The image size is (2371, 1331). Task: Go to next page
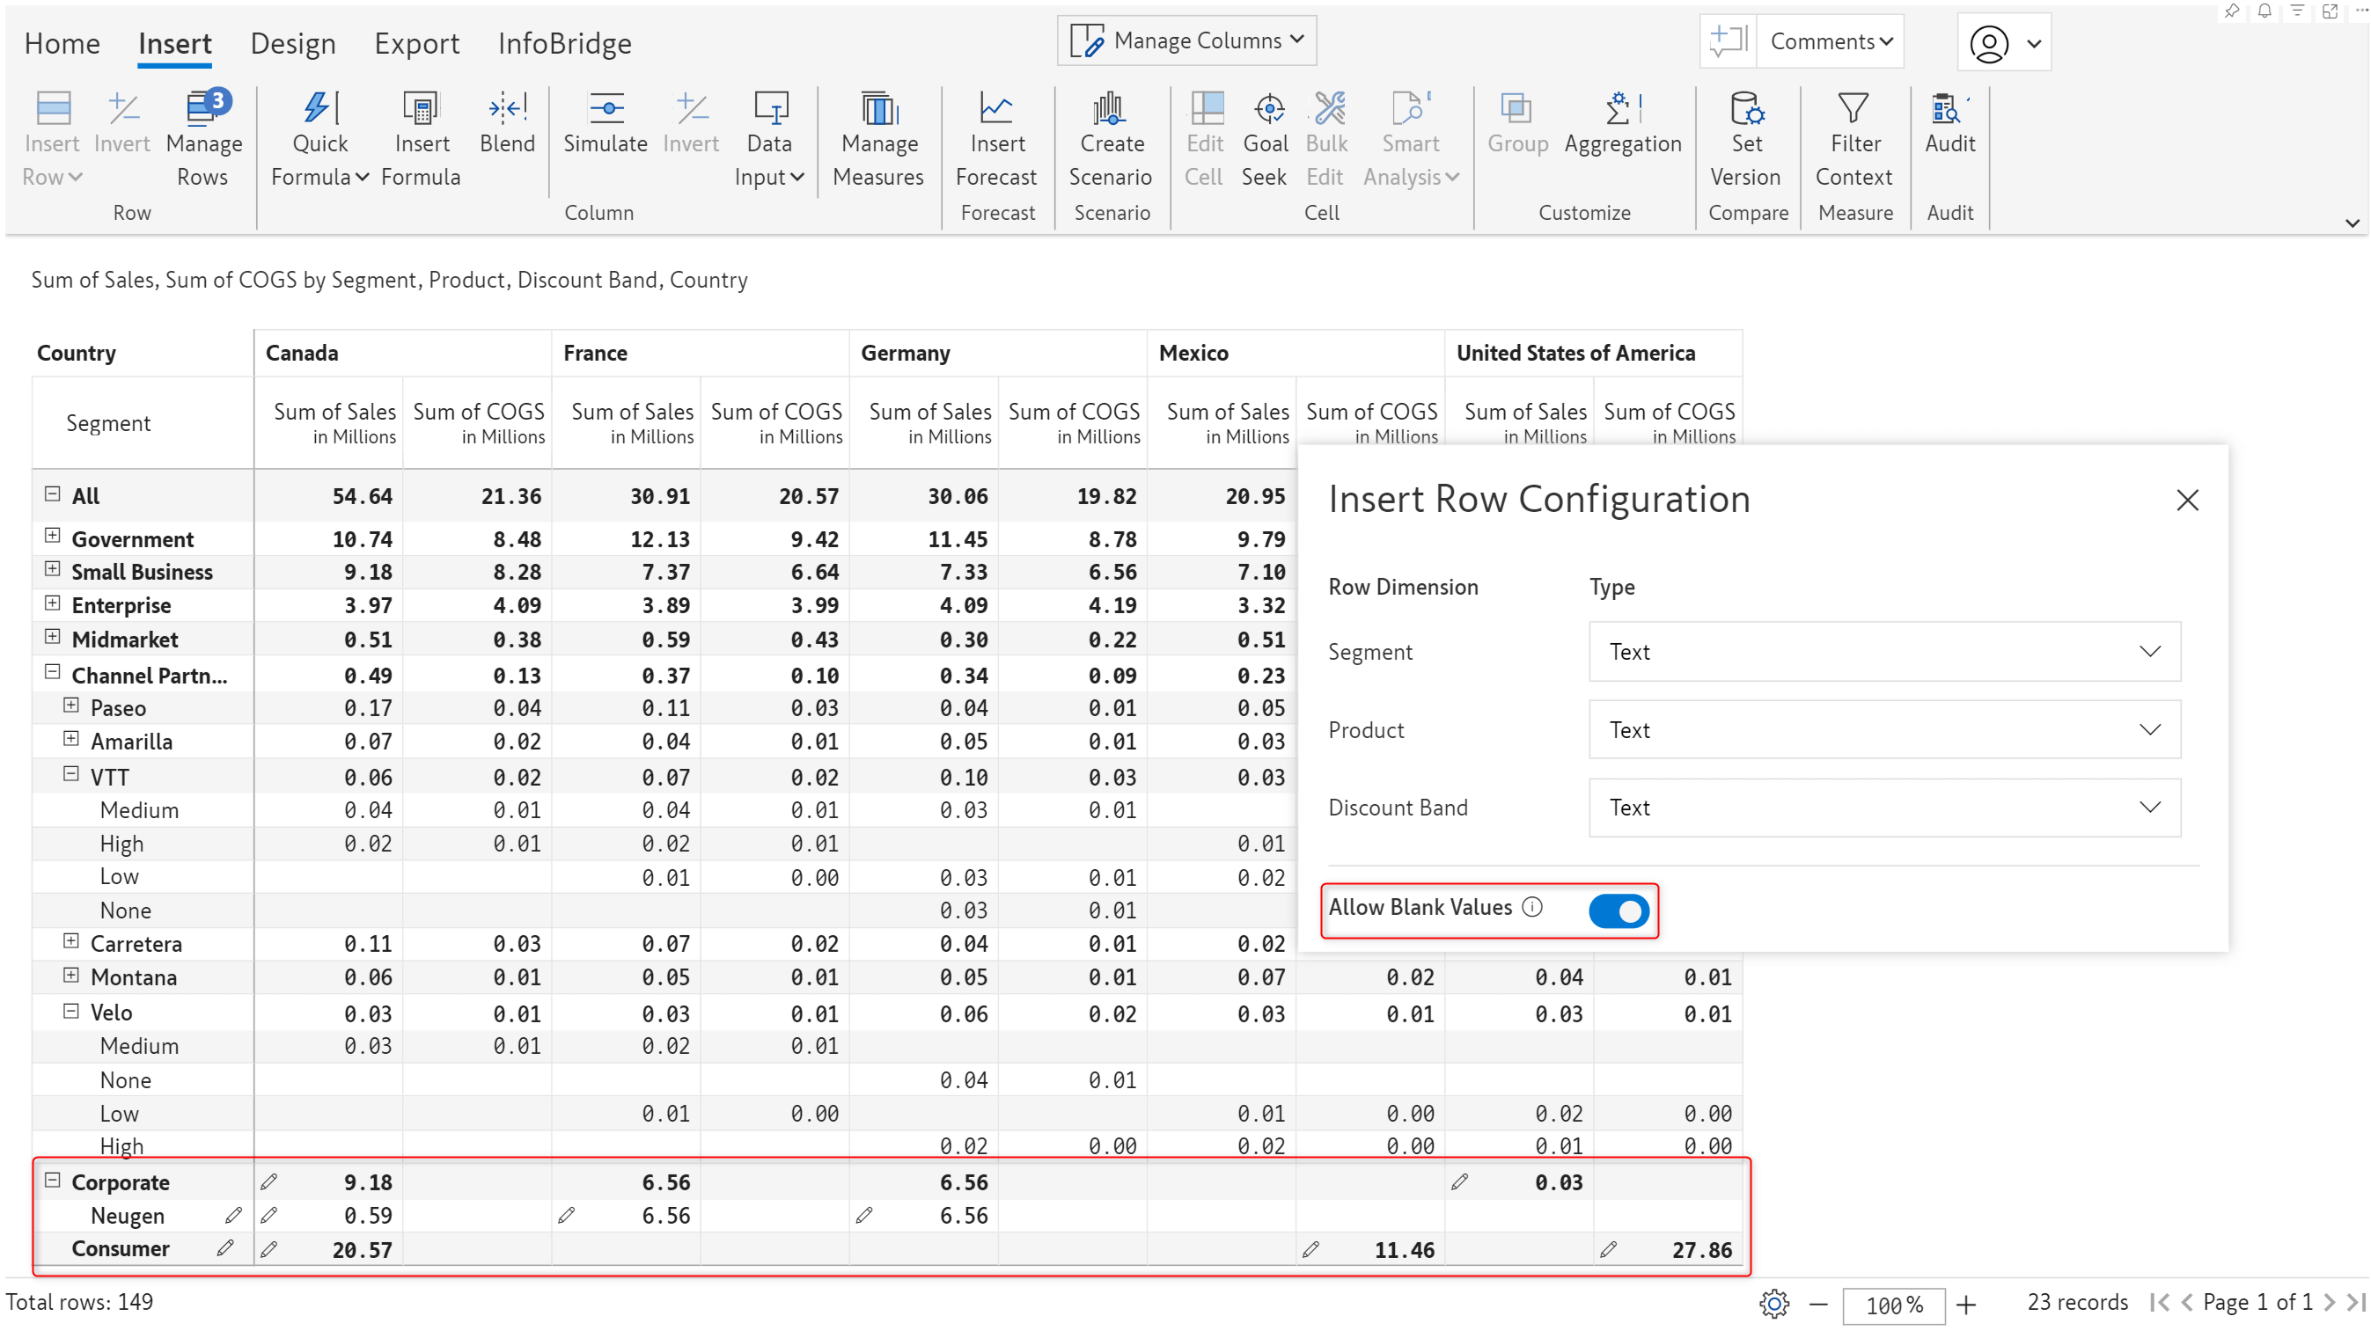point(2329,1303)
